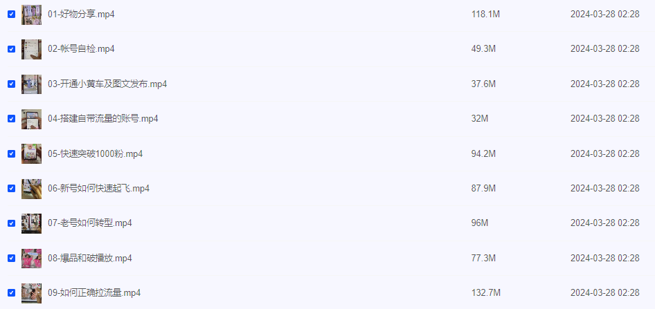
Task: Uncheck the 06-新号如何快速起飞.mp4 checkbox
Action: pyautogui.click(x=11, y=189)
